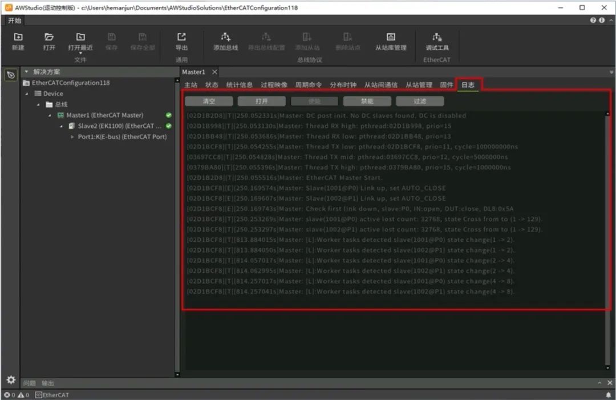Select the 开始 ribbon tab
This screenshot has width=616, height=400.
[x=14, y=21]
